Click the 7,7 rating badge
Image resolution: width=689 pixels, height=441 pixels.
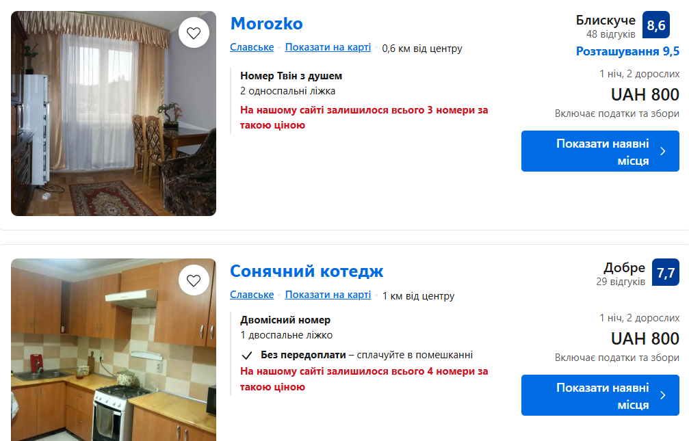(x=665, y=273)
